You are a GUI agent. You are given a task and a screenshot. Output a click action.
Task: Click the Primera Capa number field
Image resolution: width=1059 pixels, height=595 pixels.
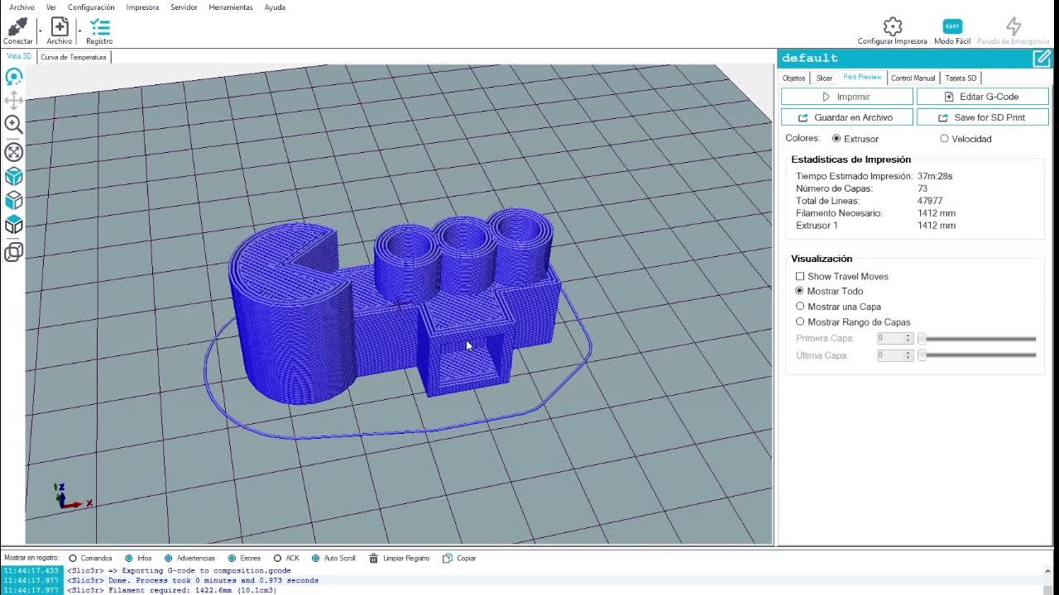(x=890, y=338)
